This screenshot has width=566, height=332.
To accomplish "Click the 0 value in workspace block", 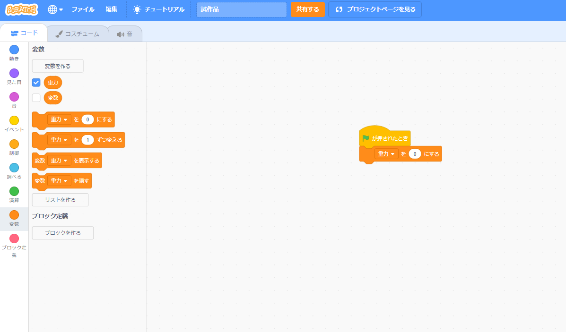I will click(415, 154).
